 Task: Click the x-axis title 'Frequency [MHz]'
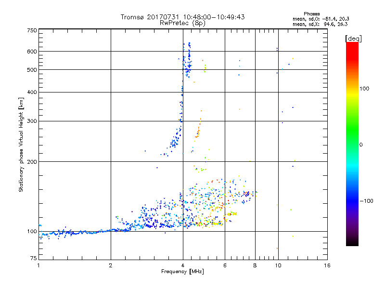click(x=182, y=272)
